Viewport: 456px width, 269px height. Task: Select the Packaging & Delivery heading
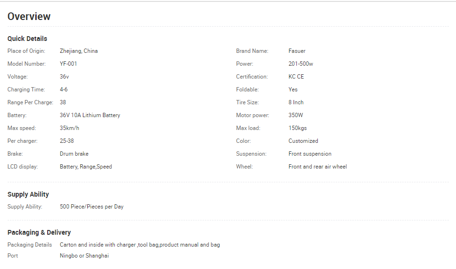pos(39,232)
